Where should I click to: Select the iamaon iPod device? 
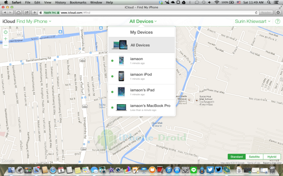tap(141, 77)
